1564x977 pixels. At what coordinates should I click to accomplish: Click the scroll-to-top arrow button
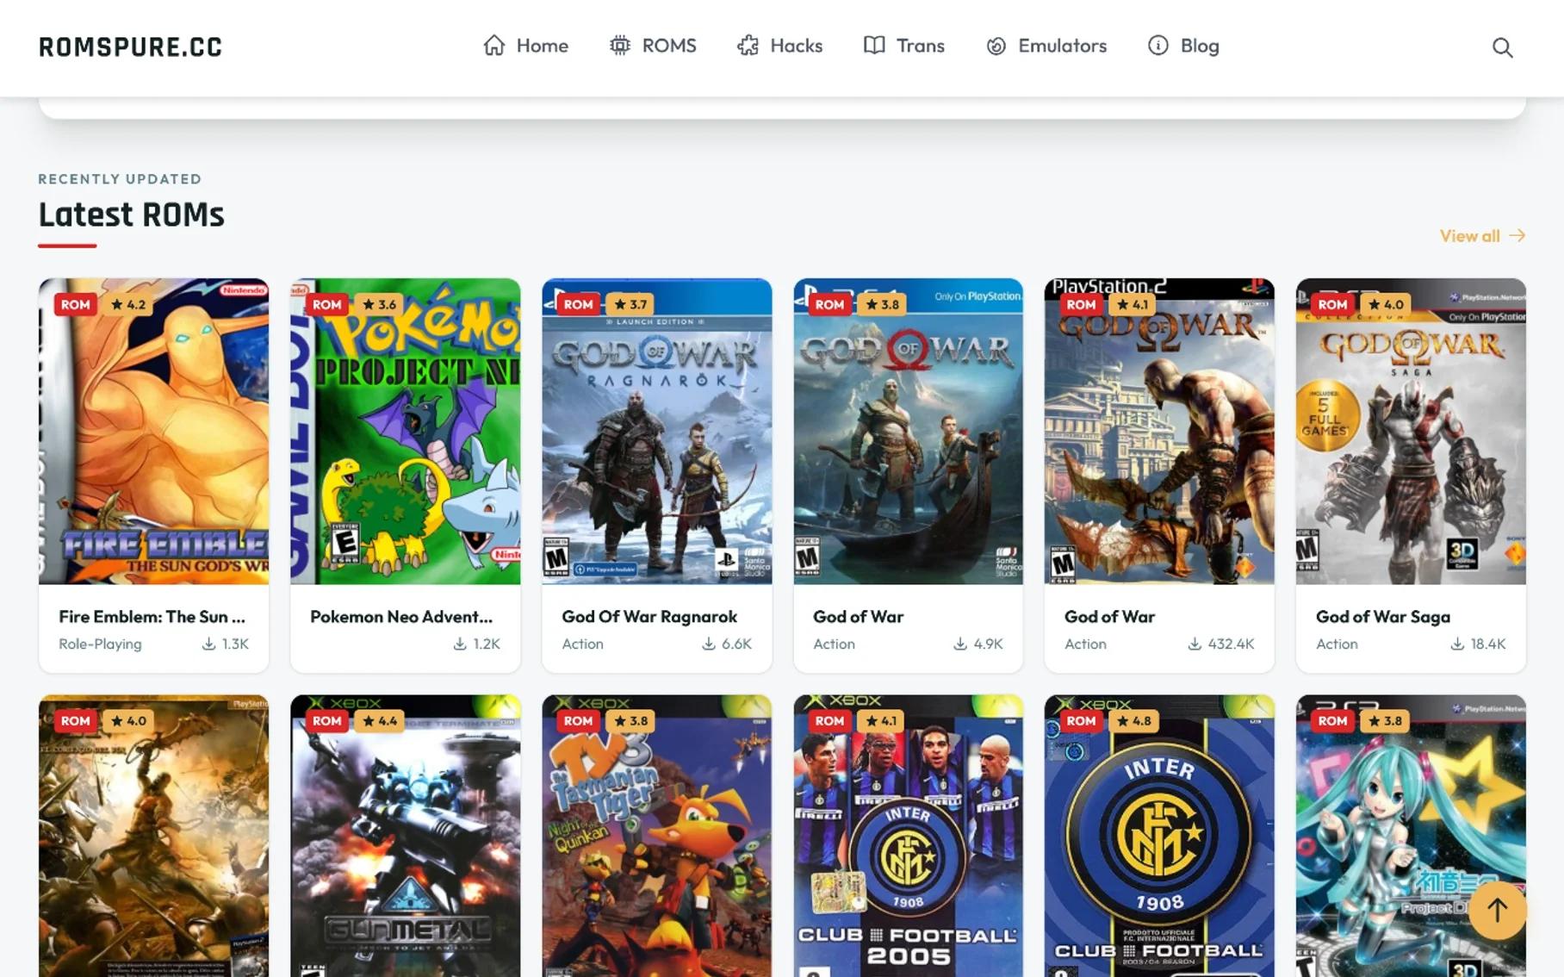point(1498,911)
